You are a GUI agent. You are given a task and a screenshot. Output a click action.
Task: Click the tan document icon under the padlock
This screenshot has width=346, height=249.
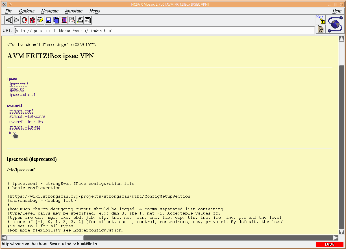point(320,29)
